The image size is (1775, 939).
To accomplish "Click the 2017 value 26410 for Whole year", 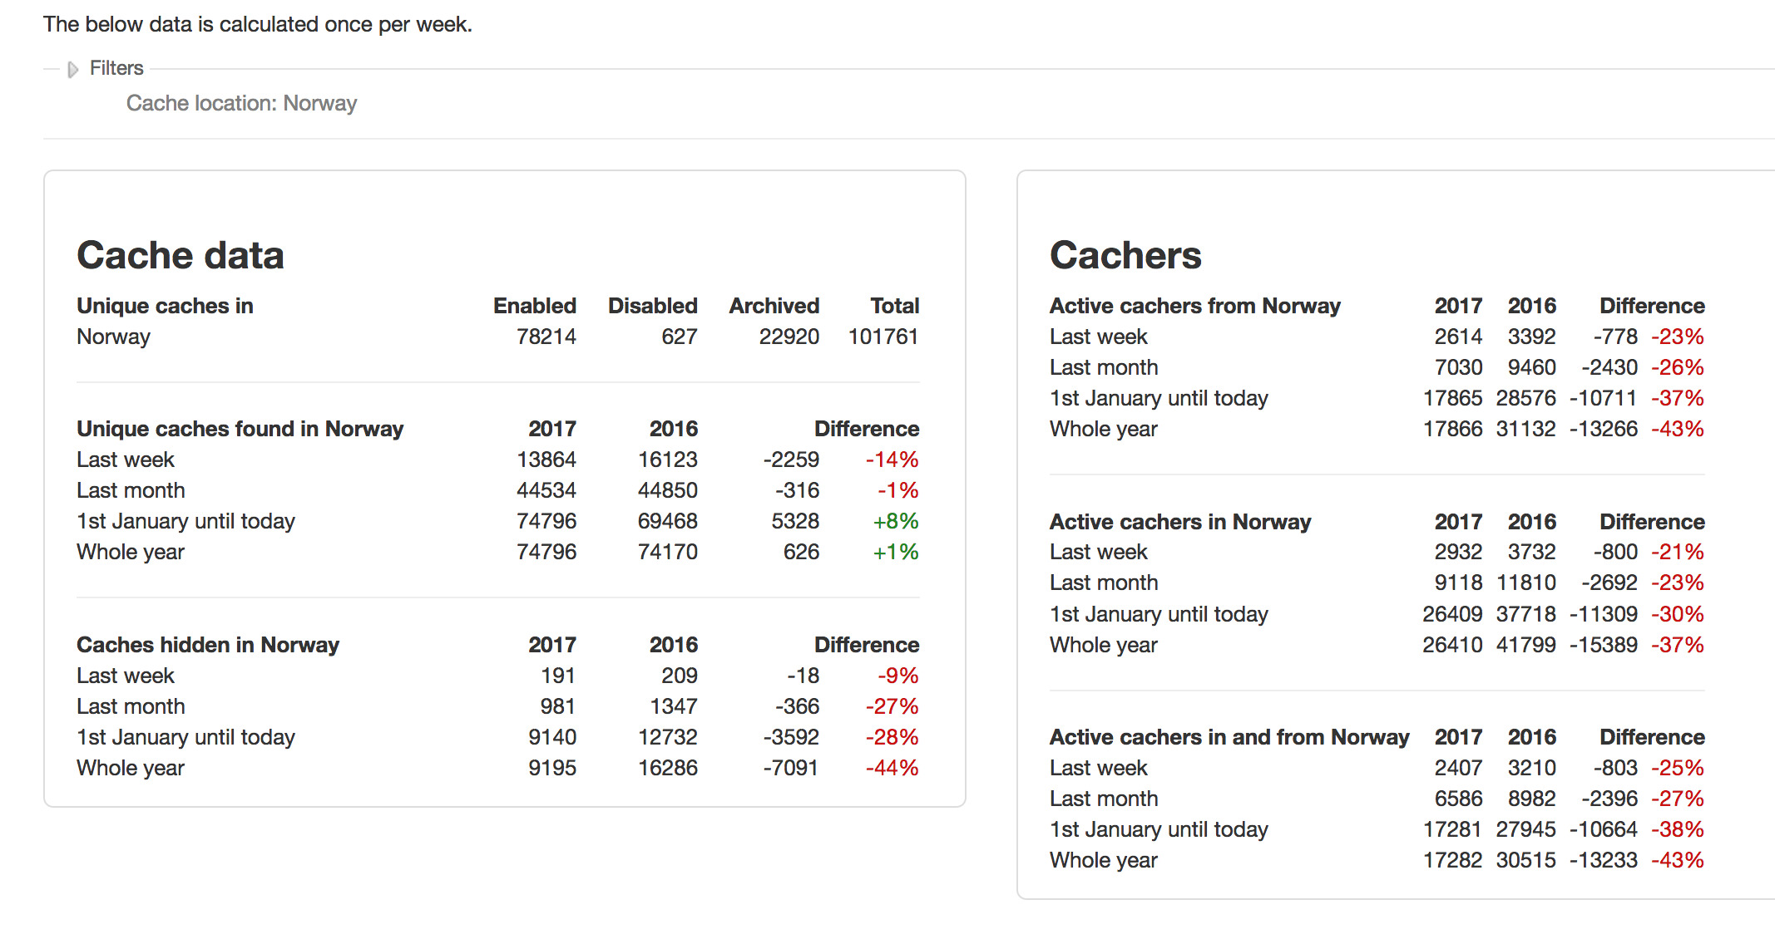I will point(1451,645).
